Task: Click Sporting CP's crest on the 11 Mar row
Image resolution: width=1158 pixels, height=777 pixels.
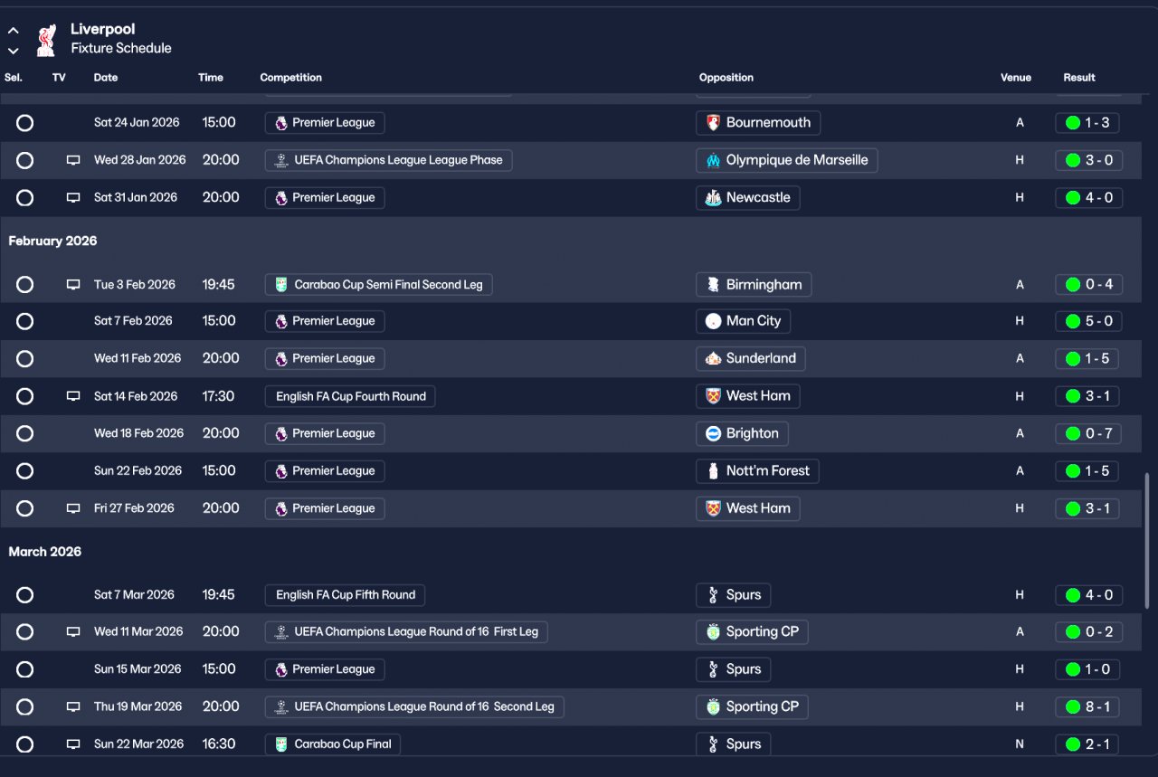Action: tap(713, 632)
